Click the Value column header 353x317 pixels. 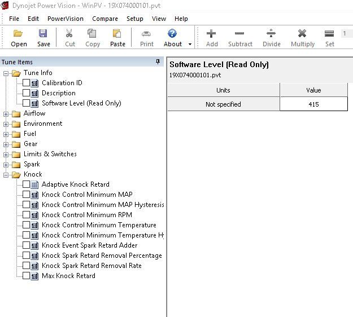coord(313,90)
